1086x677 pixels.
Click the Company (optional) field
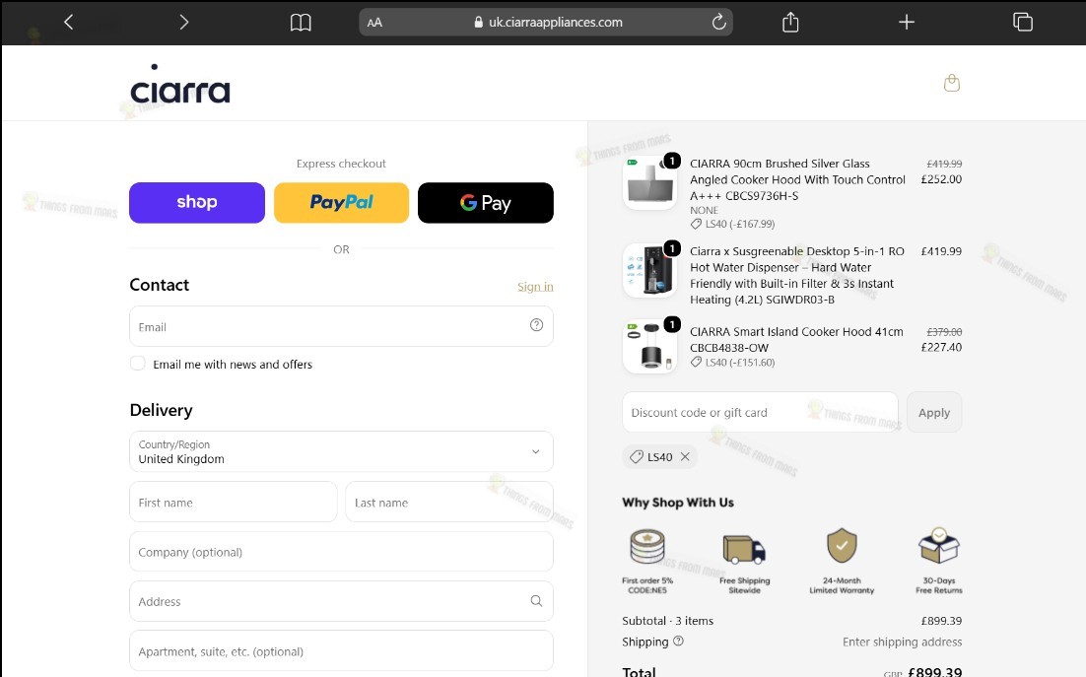click(x=341, y=552)
